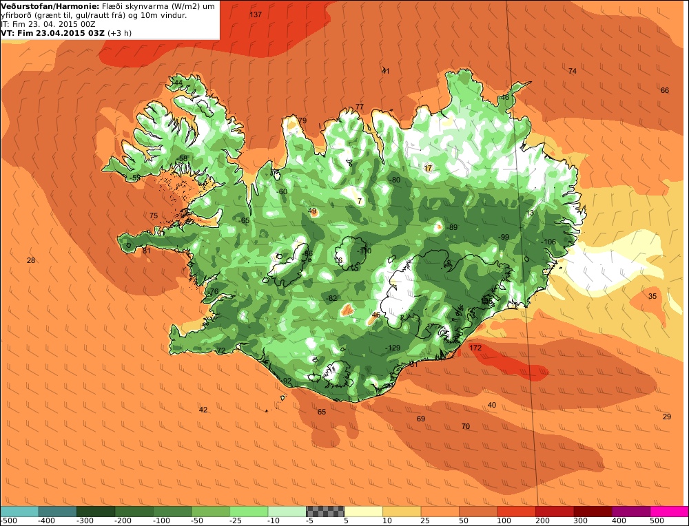Pick the green -50 to -25 legend swatch

pos(210,512)
